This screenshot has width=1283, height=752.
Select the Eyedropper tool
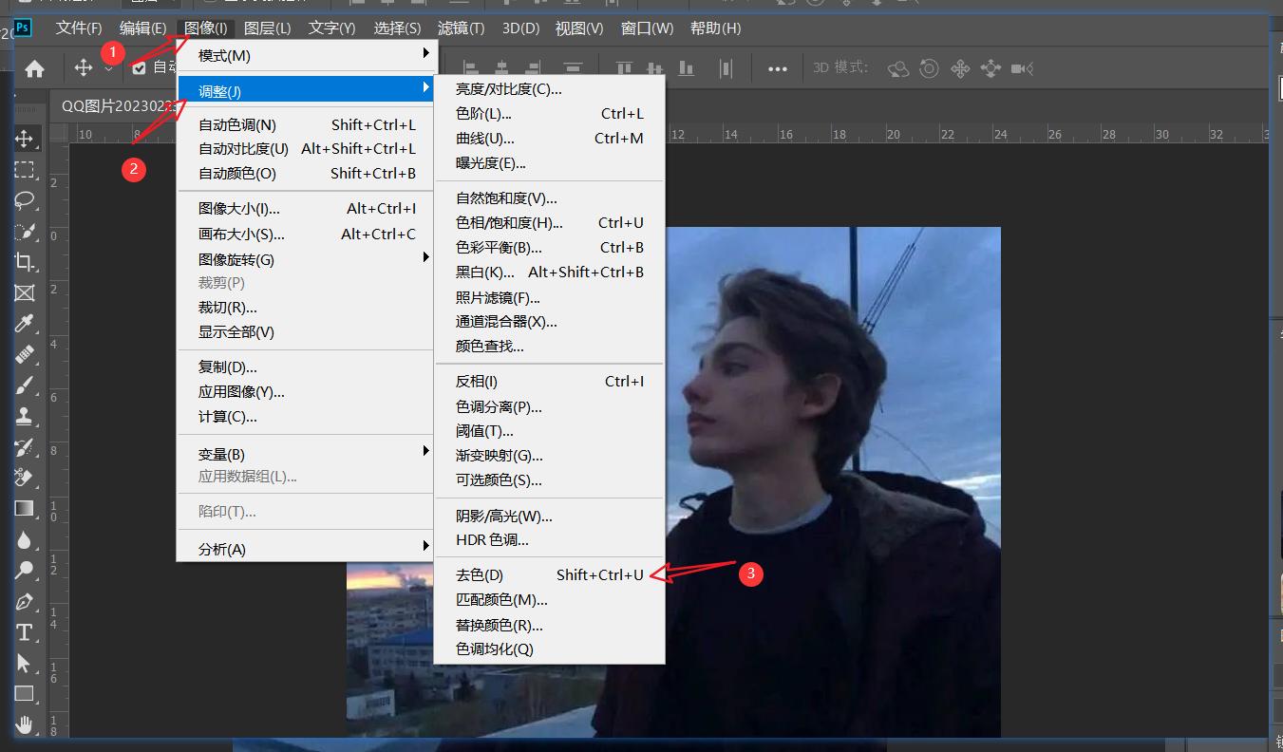pyautogui.click(x=26, y=325)
